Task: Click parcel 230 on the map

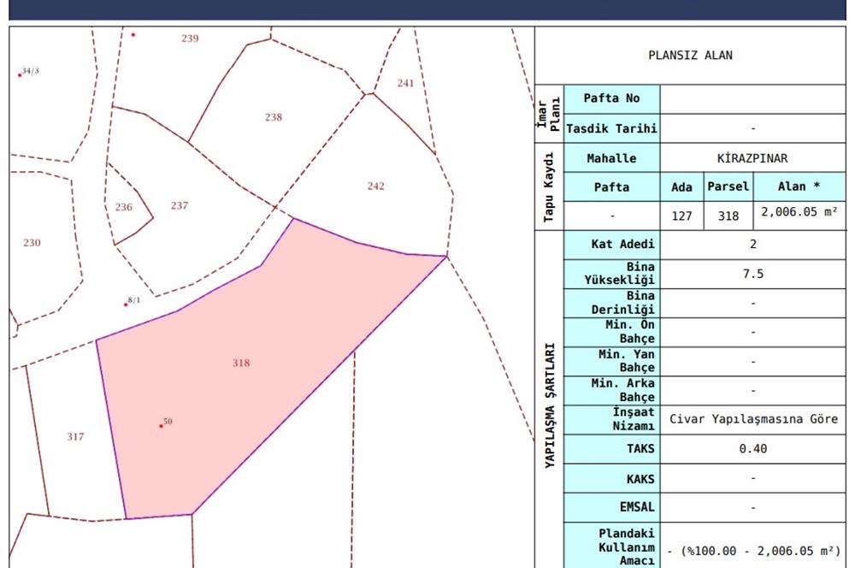Action: [32, 243]
